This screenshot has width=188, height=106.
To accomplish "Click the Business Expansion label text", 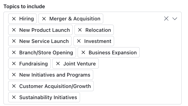I will point(112,52).
